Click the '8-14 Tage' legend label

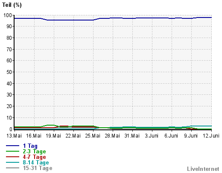pos(36,162)
